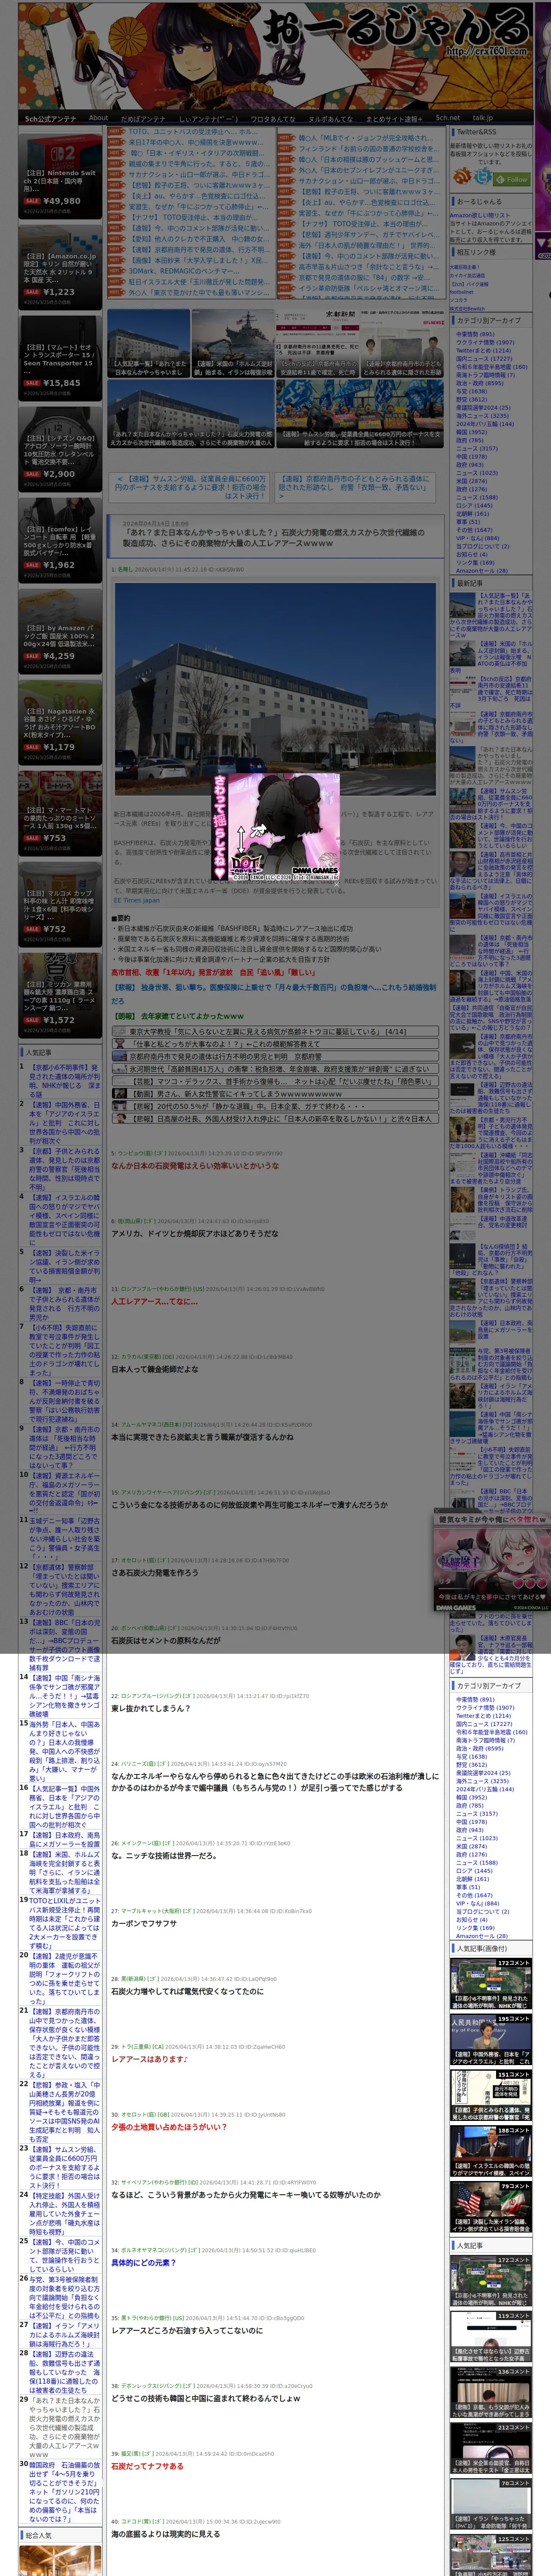Select comment 22 text 東レ抜かれてしまうん？
The height and width of the screenshot is (2576, 551).
[150, 1708]
